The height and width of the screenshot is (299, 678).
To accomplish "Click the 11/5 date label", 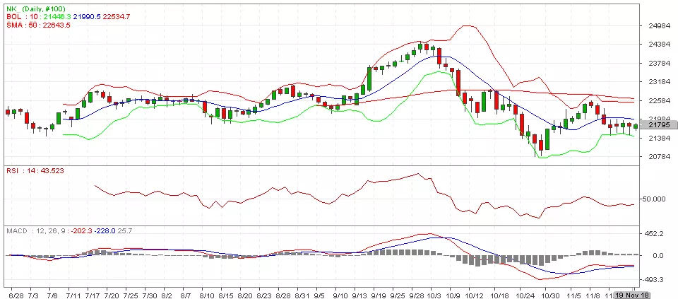I will (573, 295).
